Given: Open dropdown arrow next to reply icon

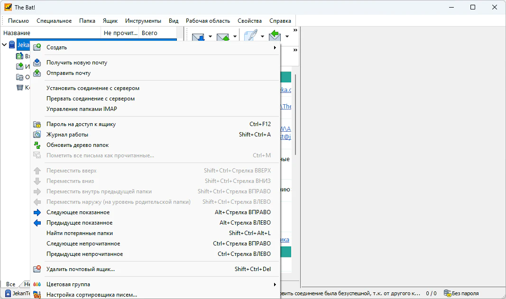Looking at the screenshot, I should [287, 36].
